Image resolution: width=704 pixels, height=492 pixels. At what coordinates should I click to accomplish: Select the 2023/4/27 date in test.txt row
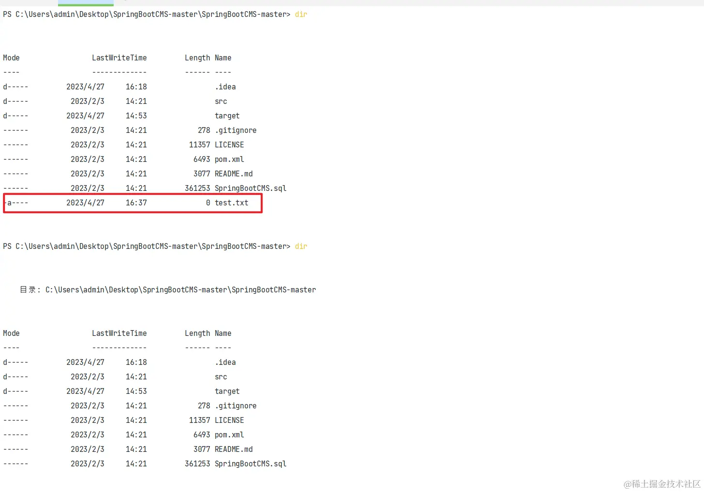pyautogui.click(x=85, y=203)
